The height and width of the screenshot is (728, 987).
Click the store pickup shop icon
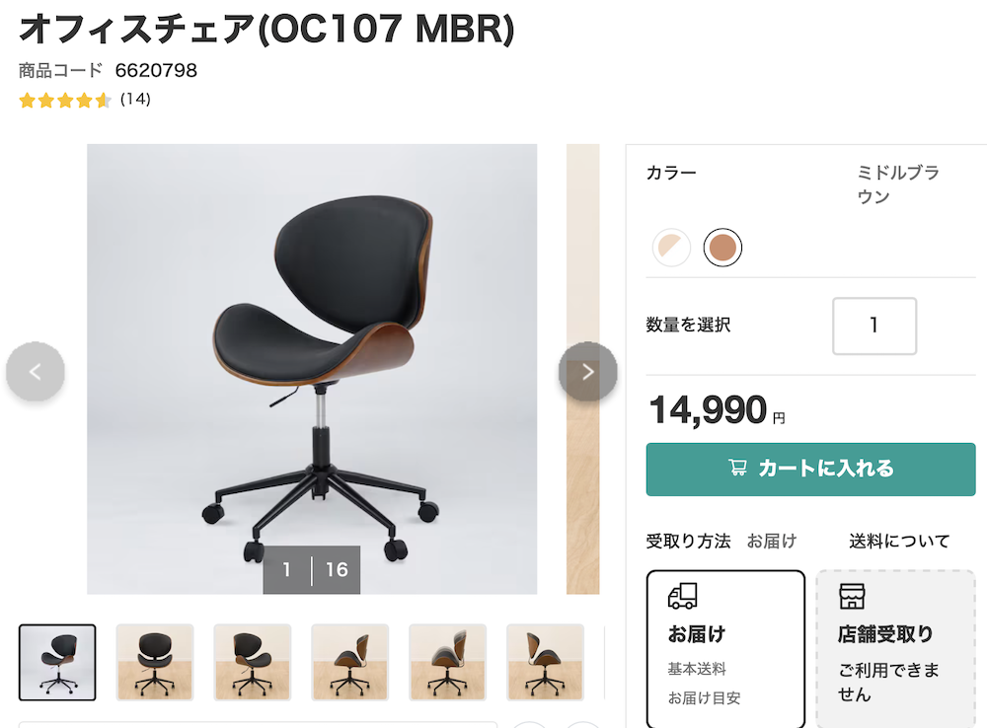[852, 595]
